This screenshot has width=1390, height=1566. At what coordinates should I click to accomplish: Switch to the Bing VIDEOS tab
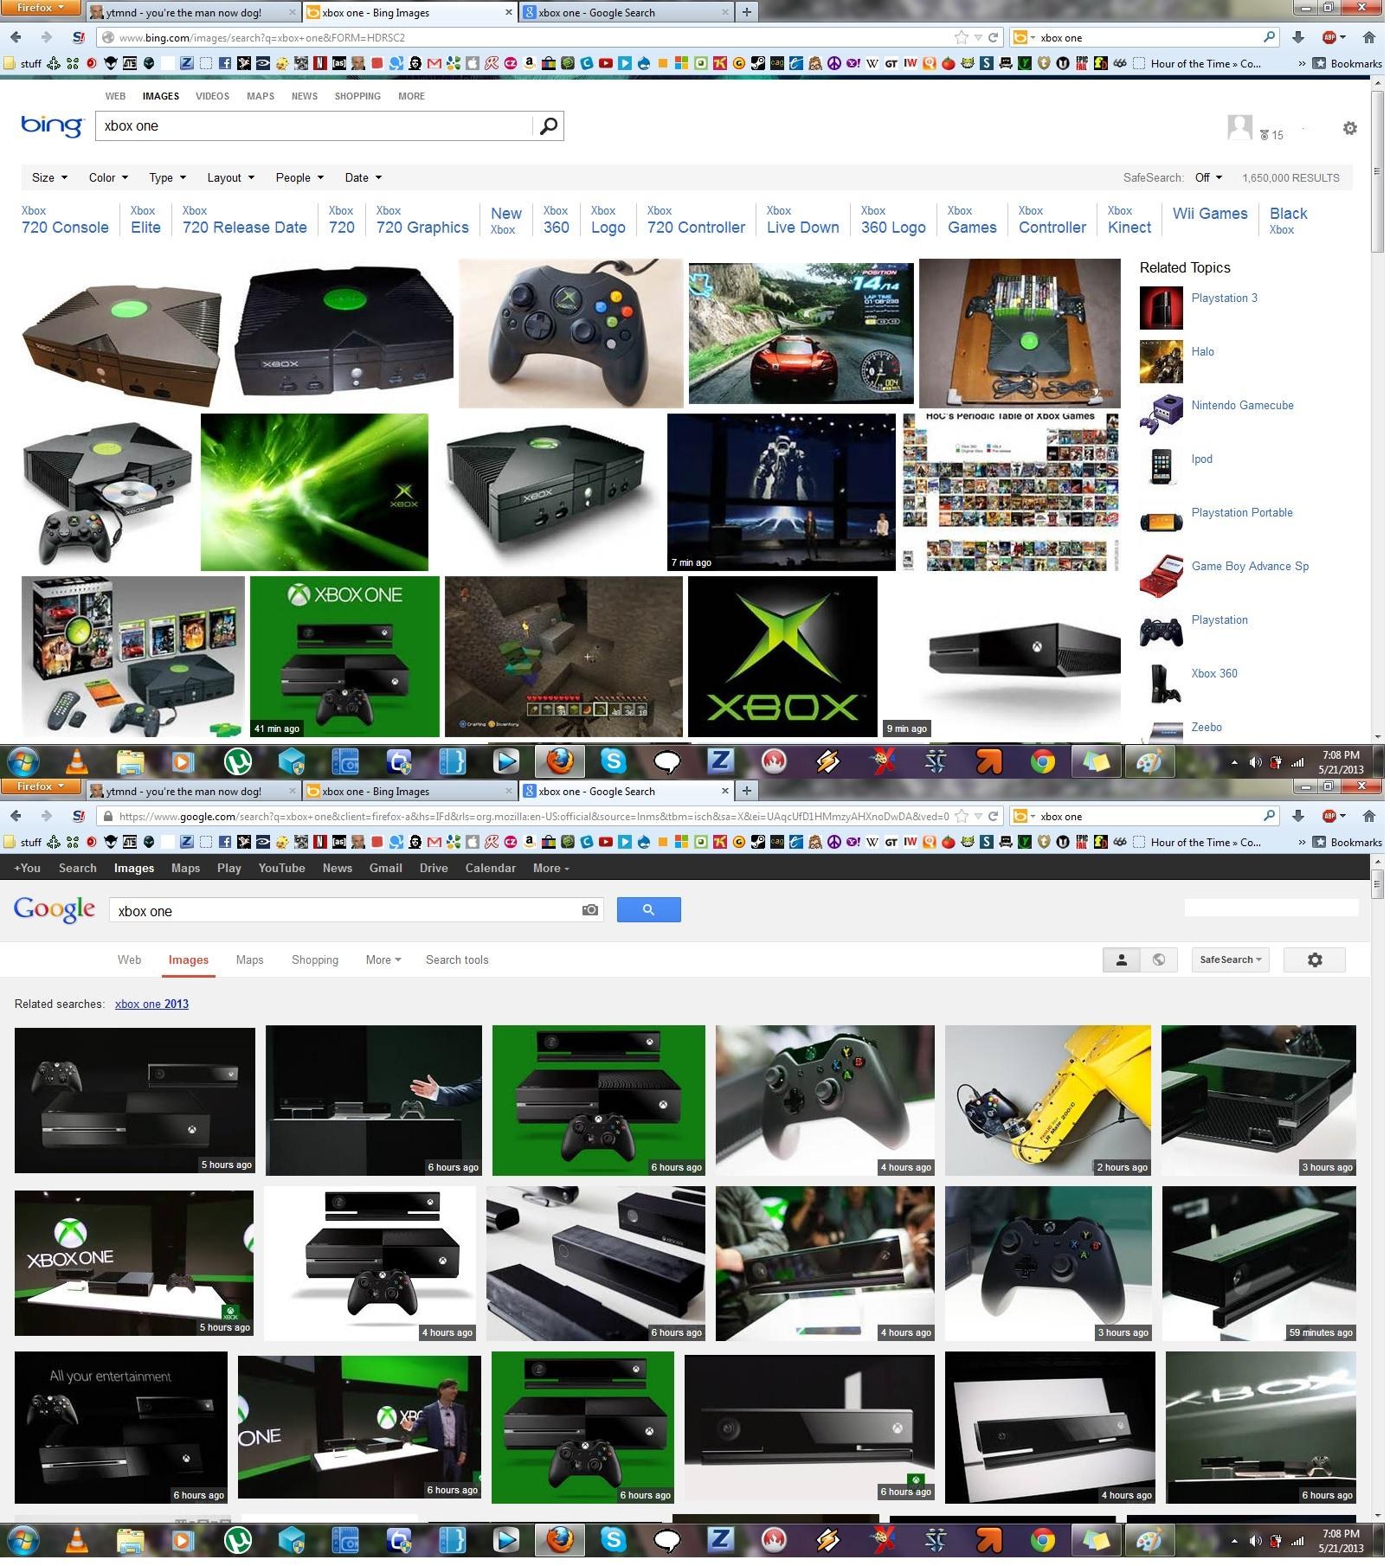tap(213, 97)
